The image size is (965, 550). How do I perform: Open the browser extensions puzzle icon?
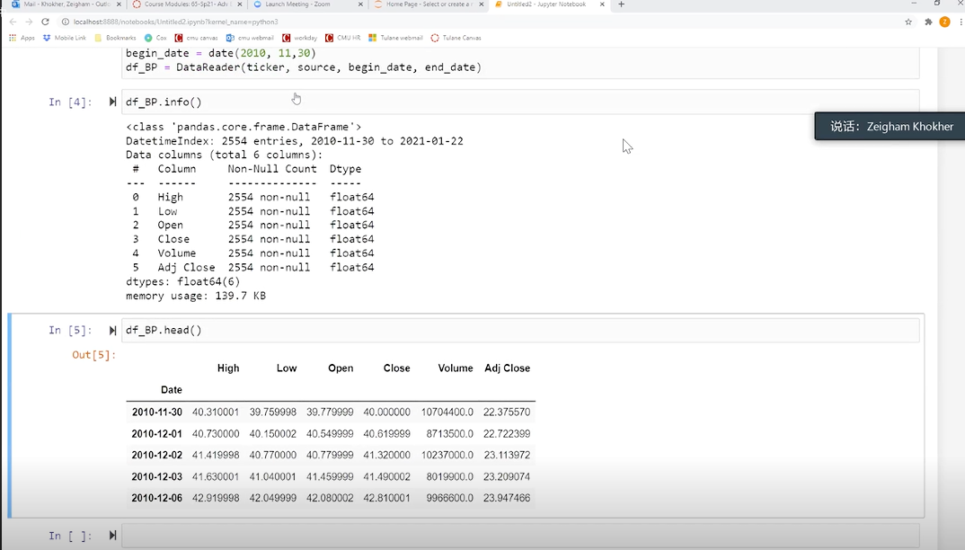coord(928,22)
